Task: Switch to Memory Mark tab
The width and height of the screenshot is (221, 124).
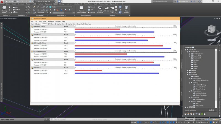Action: tap(80, 24)
